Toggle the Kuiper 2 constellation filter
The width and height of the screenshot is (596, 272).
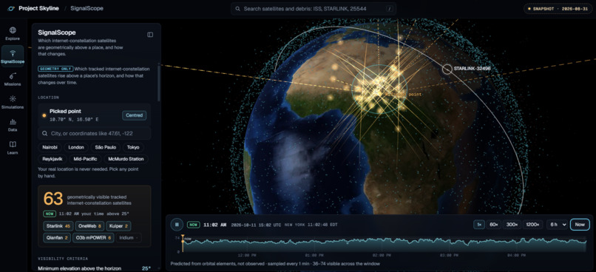(118, 226)
